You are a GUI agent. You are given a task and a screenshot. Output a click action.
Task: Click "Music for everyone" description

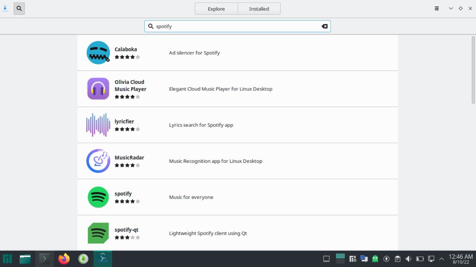[191, 197]
